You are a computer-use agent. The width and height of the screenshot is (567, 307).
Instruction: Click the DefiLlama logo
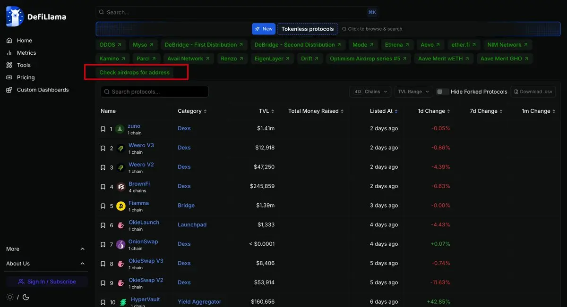tap(36, 17)
